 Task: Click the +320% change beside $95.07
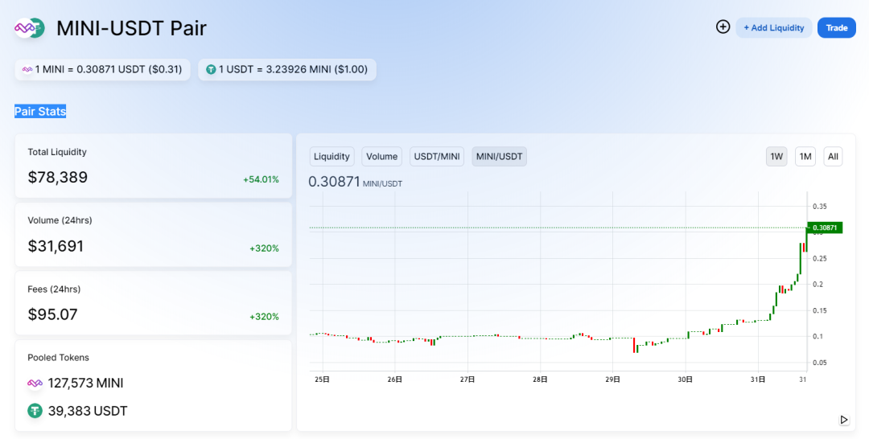pos(264,317)
